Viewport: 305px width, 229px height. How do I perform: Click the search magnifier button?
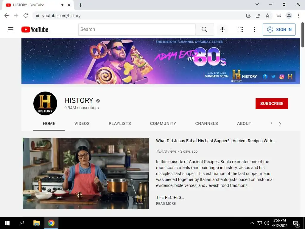tap(204, 30)
